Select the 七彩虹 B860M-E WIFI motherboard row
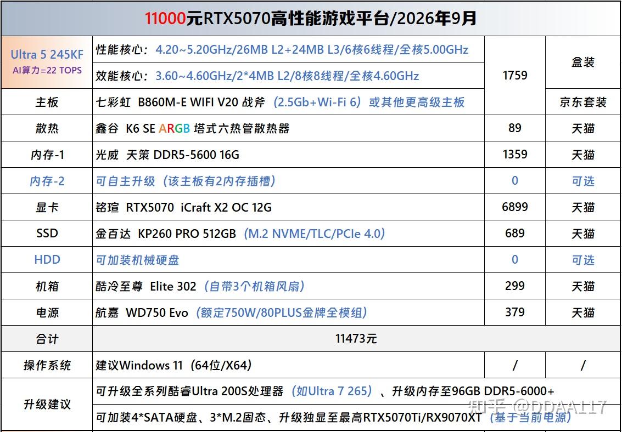The height and width of the screenshot is (432, 622). click(x=288, y=102)
